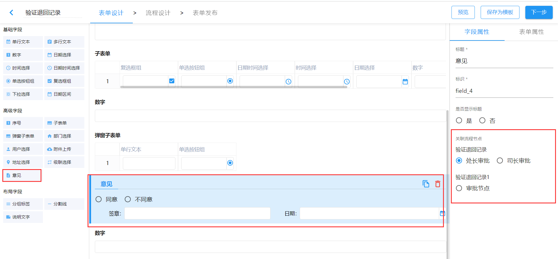The width and height of the screenshot is (558, 259).
Task: Add 弹窗子表单 advanced field from palette
Action: [x=23, y=136]
